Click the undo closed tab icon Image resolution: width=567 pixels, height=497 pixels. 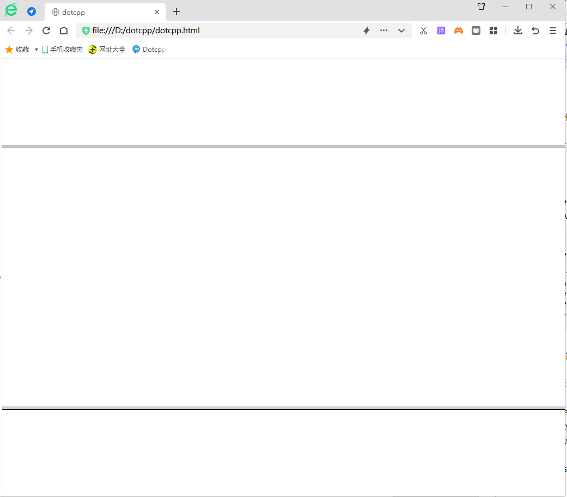pyautogui.click(x=535, y=31)
